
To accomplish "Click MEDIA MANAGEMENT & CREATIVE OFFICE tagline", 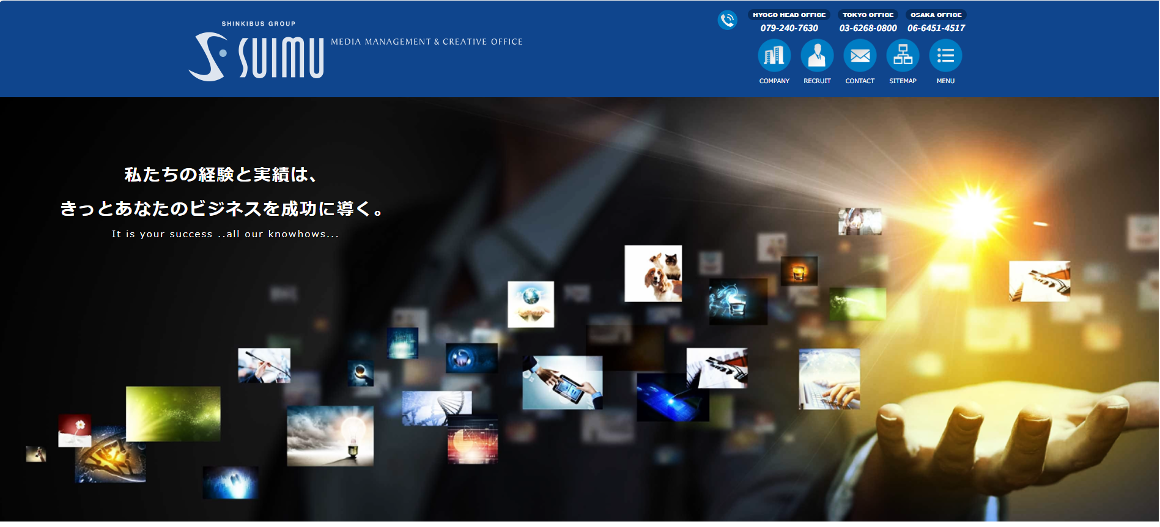I will (x=427, y=42).
